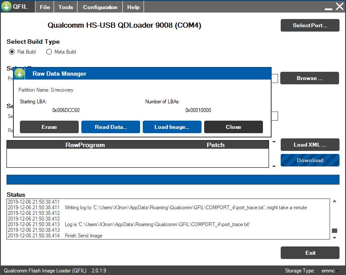Click the QFIL version 2.0.1.9 text
This screenshot has height=275, width=346.
[99, 271]
